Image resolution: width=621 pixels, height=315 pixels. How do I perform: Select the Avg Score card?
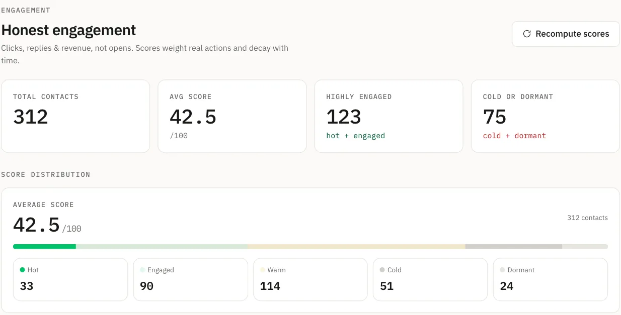click(232, 116)
